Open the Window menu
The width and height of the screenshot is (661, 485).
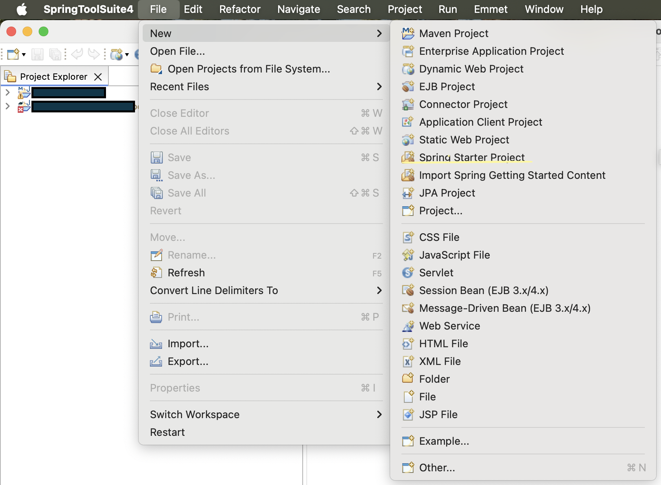[x=544, y=9]
